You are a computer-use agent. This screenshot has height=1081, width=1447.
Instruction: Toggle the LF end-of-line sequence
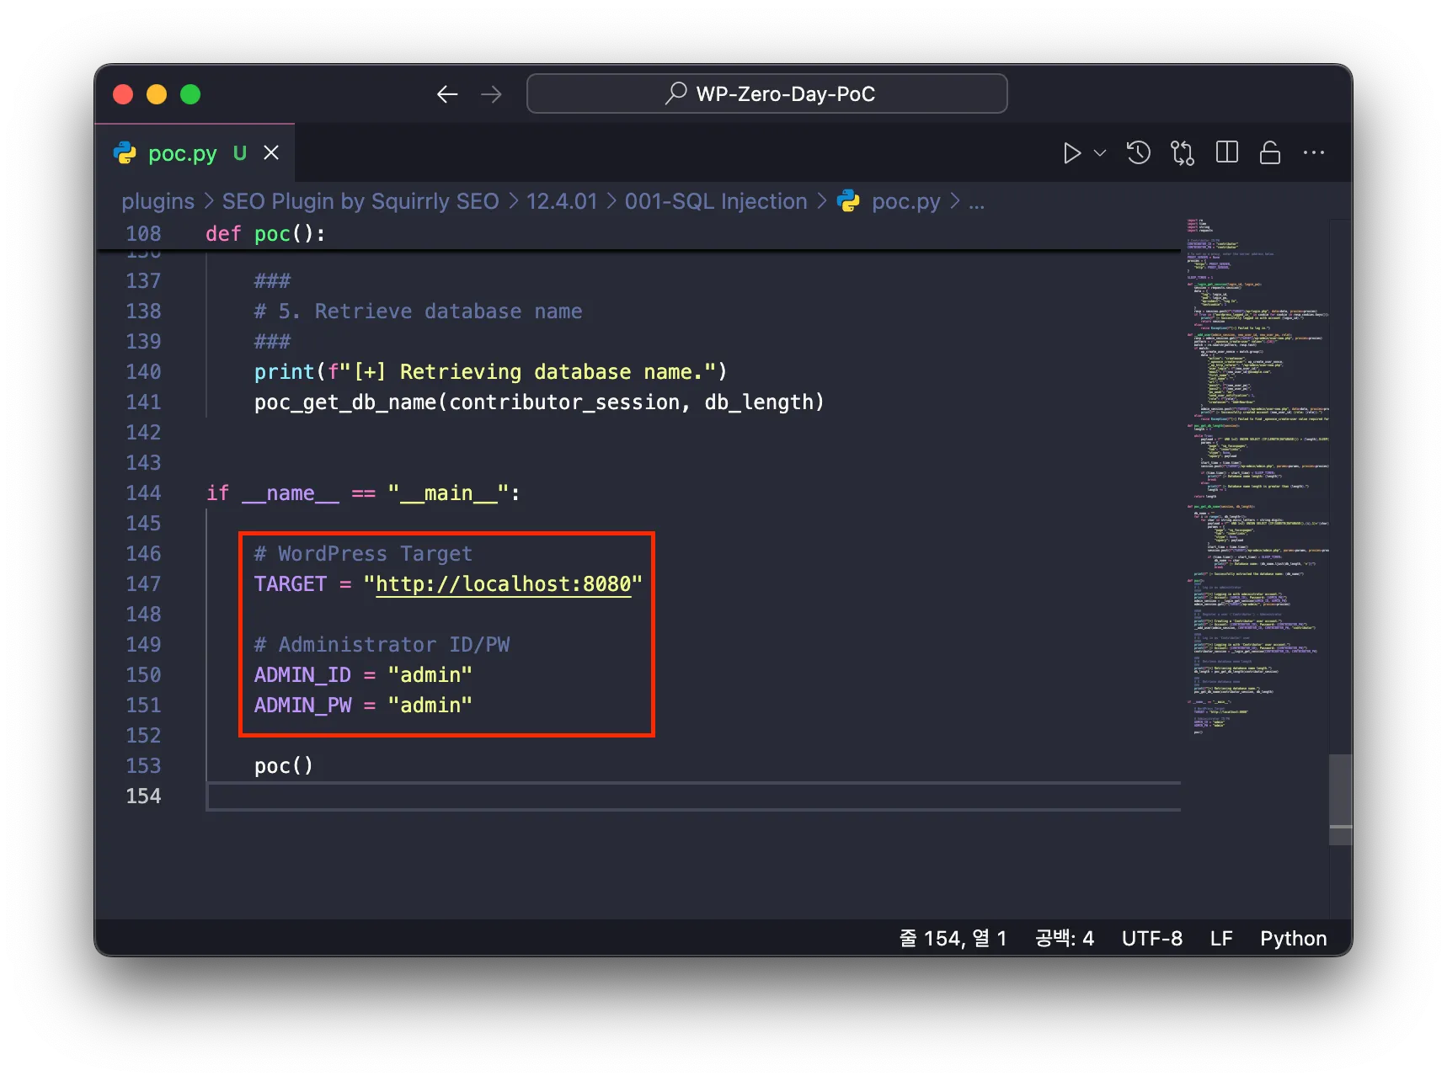click(x=1221, y=939)
